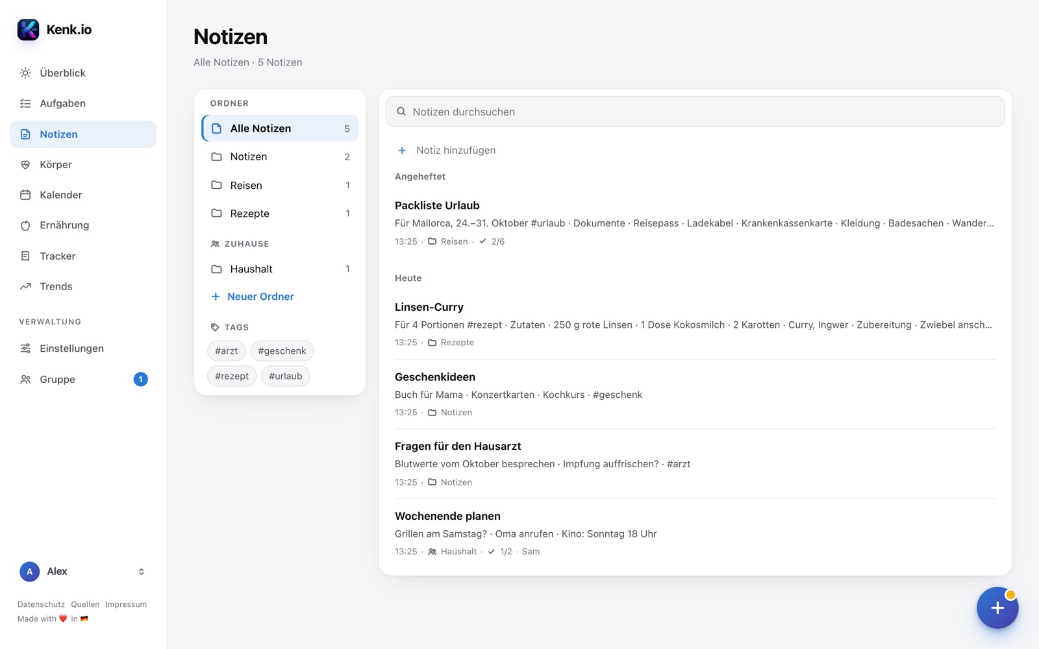Viewport: 1039px width, 649px height.
Task: Filter by the #arzt tag
Action: point(227,350)
